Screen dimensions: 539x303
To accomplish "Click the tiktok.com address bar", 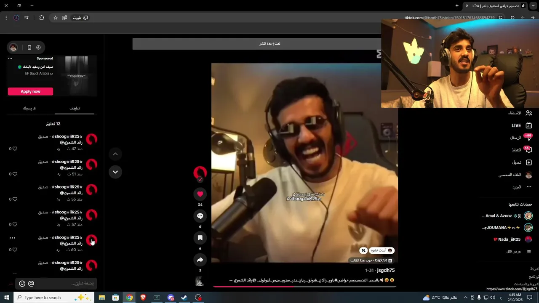I will pos(449,18).
